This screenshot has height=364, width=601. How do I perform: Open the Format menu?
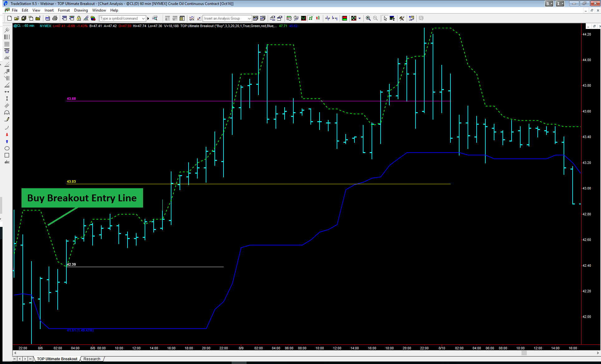tap(64, 10)
